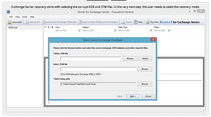Image resolution: width=211 pixels, height=117 pixels.
Task: Click the Date/Time filter magnifier icon
Action: pos(151,31)
